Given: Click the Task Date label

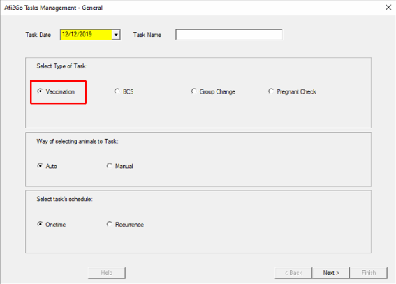Looking at the screenshot, I should (38, 35).
